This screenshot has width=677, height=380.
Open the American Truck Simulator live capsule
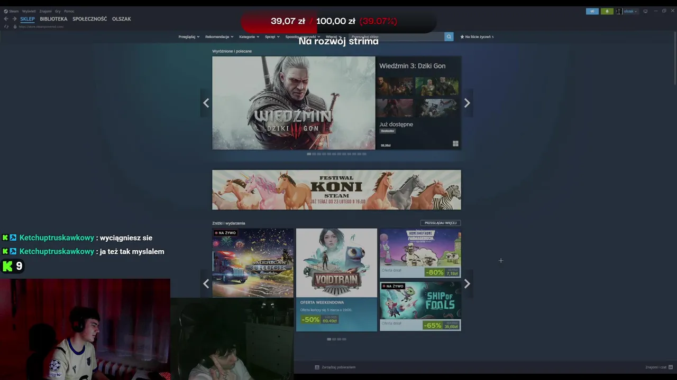[253, 263]
